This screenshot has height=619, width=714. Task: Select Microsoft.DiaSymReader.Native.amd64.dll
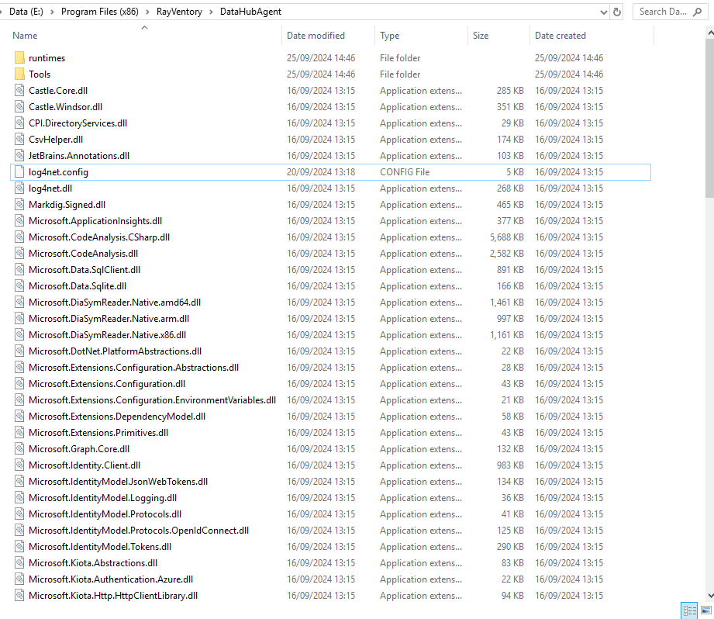[x=115, y=303]
